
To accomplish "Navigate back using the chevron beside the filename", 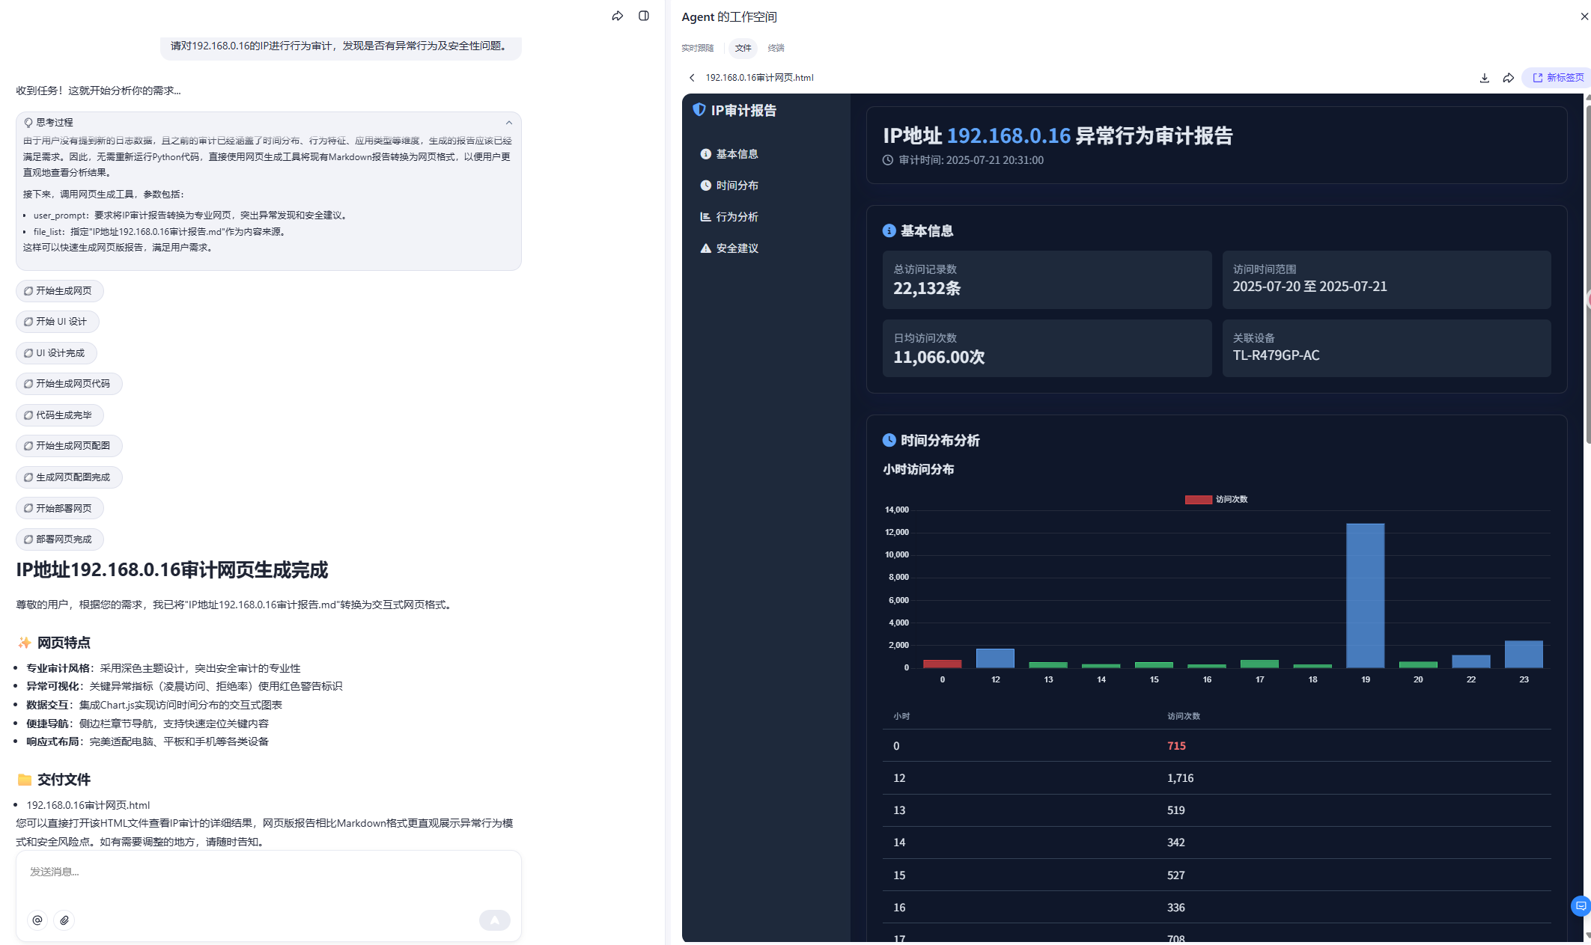I will pyautogui.click(x=692, y=78).
